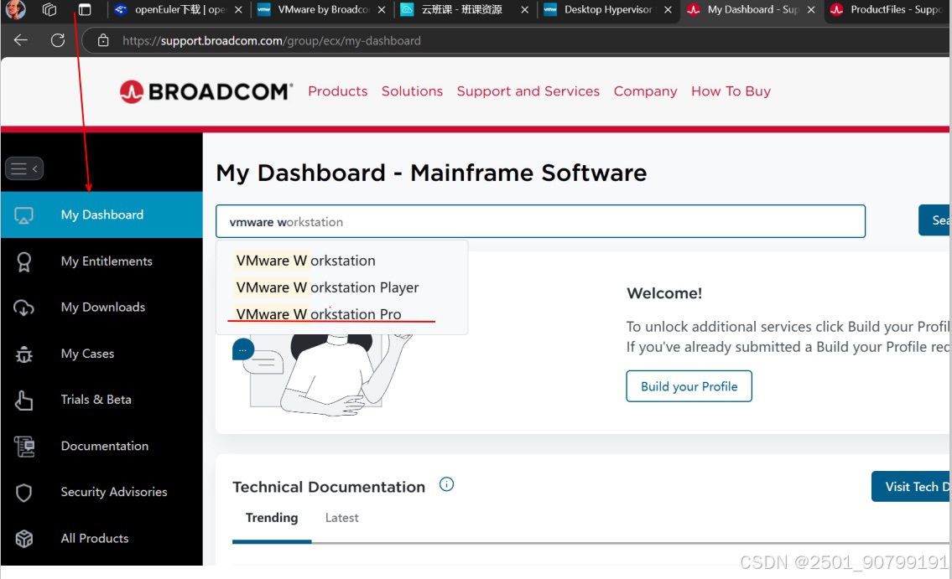
Task: Open My Downloads in sidebar
Action: pos(102,308)
